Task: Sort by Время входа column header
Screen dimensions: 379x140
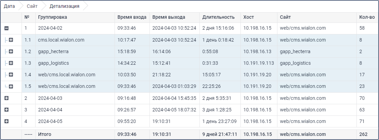Action: point(132,17)
